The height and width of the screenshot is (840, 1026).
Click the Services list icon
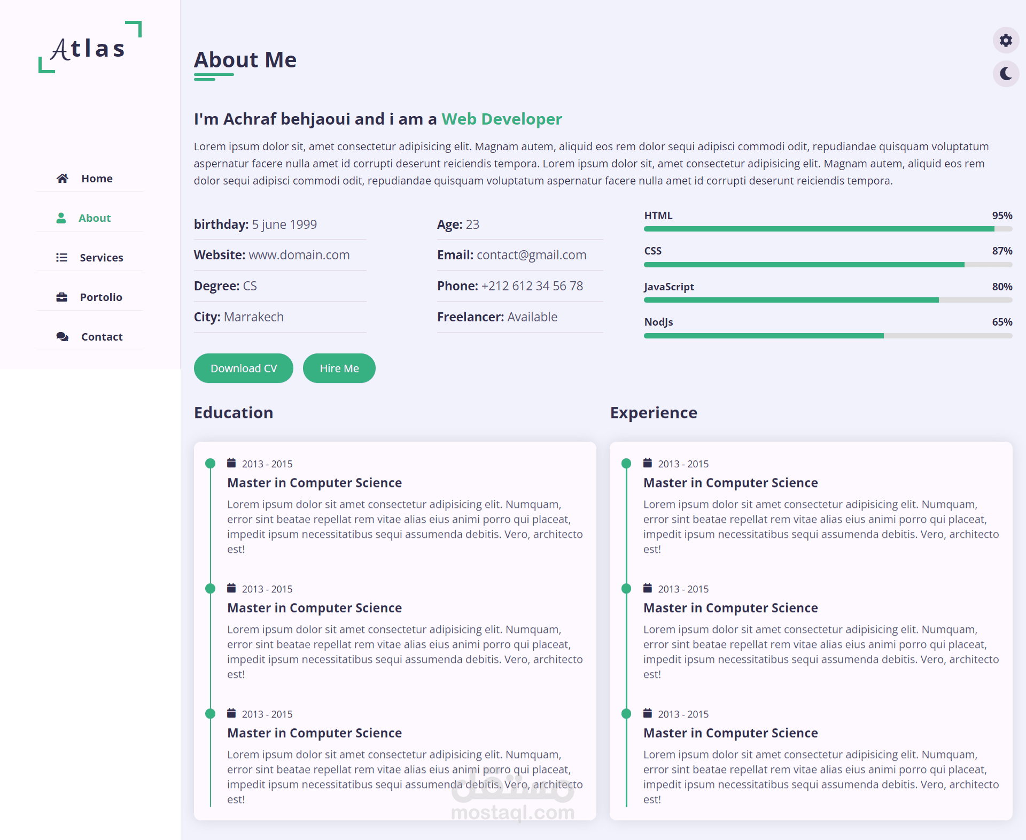[x=62, y=258]
